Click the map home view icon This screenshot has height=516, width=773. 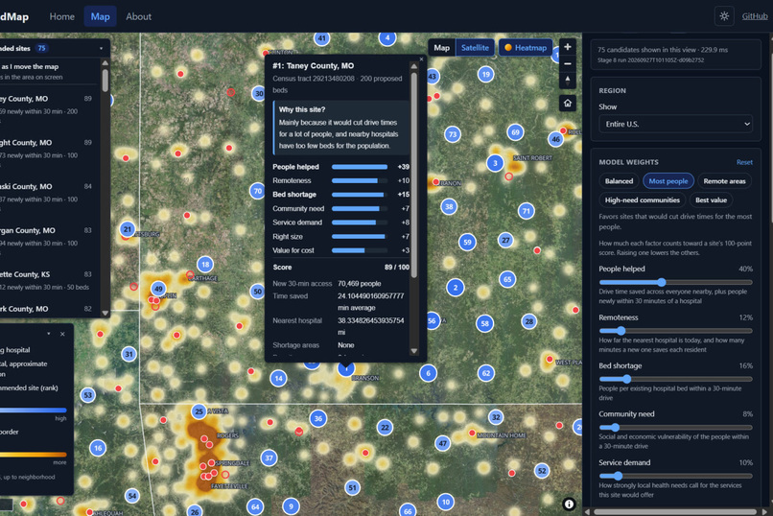[x=568, y=103]
